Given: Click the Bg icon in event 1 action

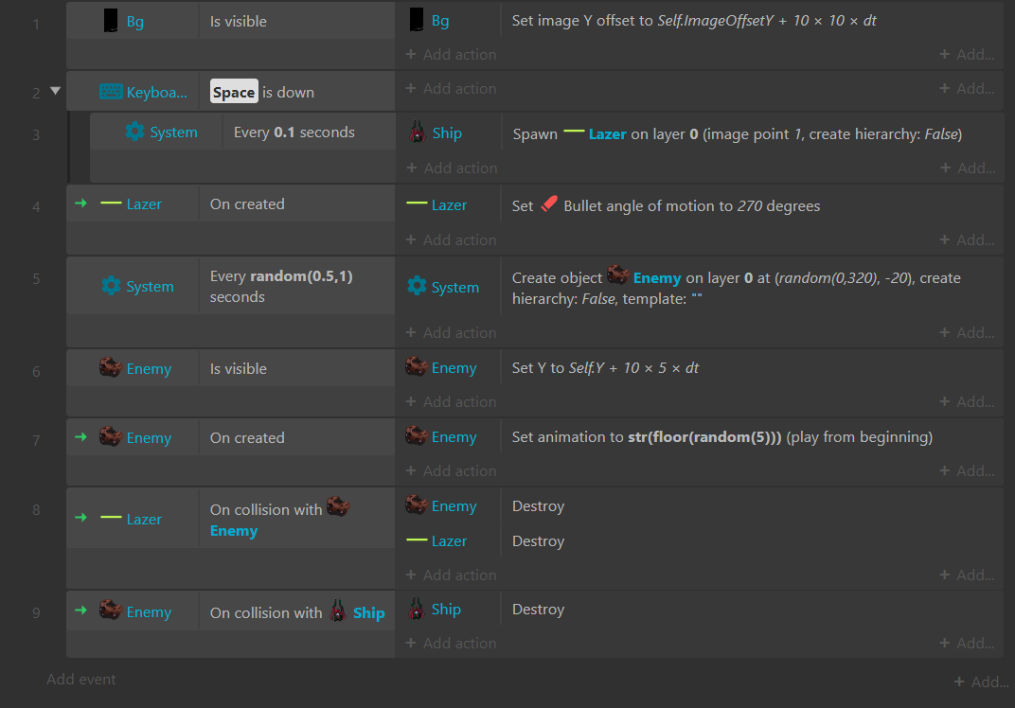Looking at the screenshot, I should [417, 20].
